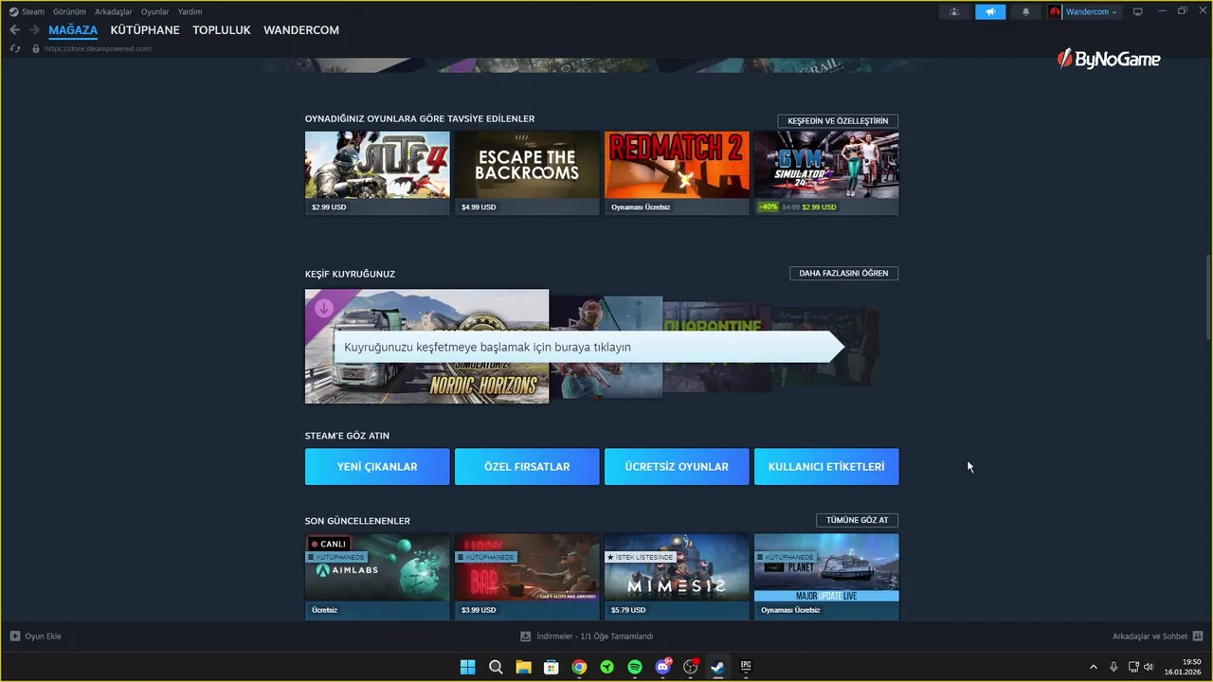Open the WANDERCOM profile tab
Screen dimensions: 1213x682
tap(301, 30)
